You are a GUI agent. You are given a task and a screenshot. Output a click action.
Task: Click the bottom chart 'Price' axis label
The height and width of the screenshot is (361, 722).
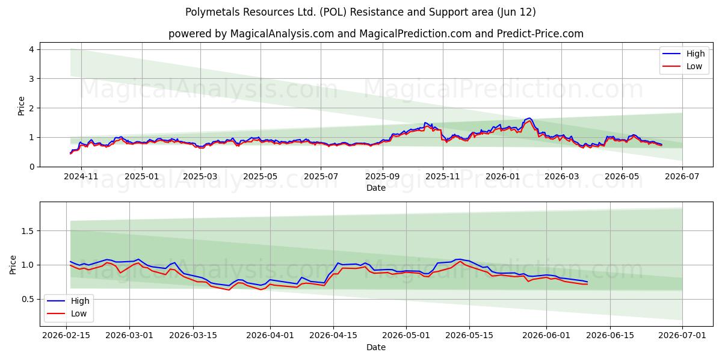pyautogui.click(x=13, y=264)
